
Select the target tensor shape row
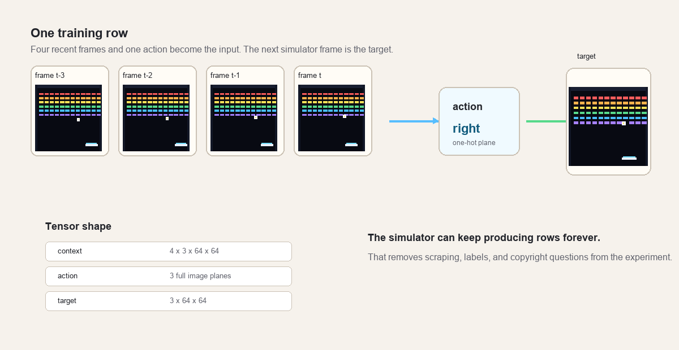tap(169, 301)
